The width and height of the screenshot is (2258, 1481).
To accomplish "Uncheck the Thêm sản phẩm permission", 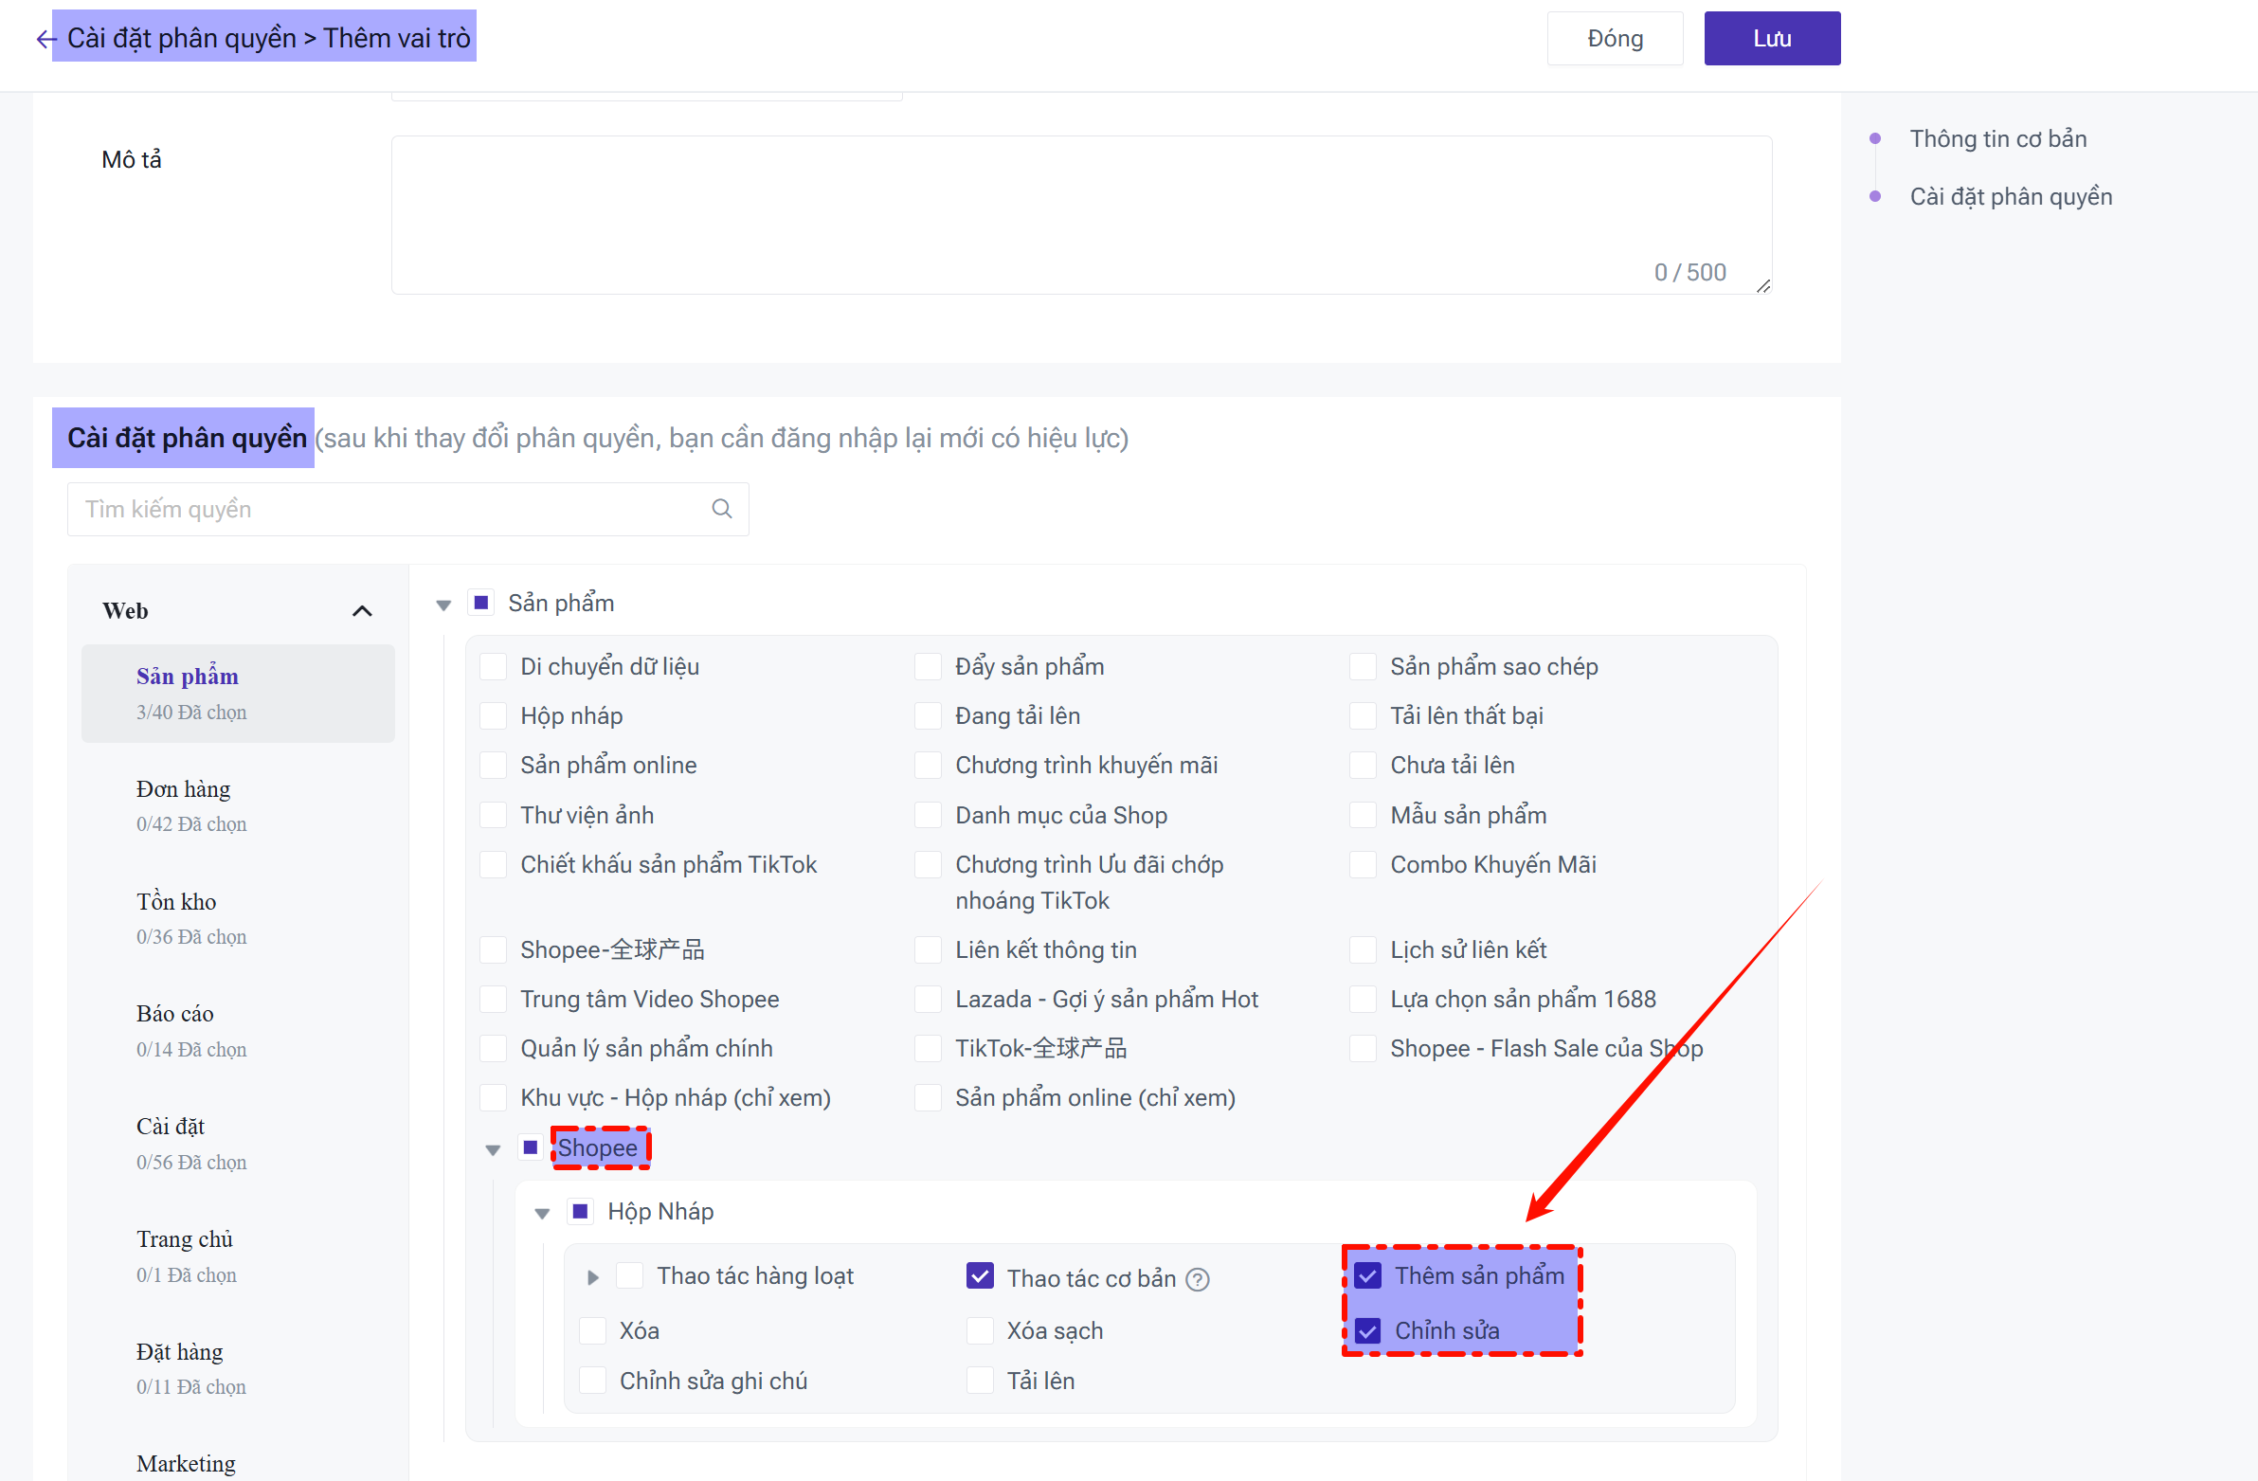I will point(1367,1276).
